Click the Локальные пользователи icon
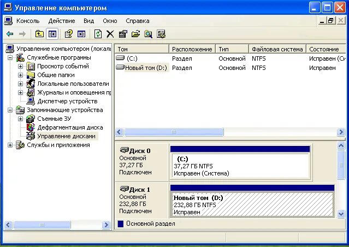 tap(31, 84)
